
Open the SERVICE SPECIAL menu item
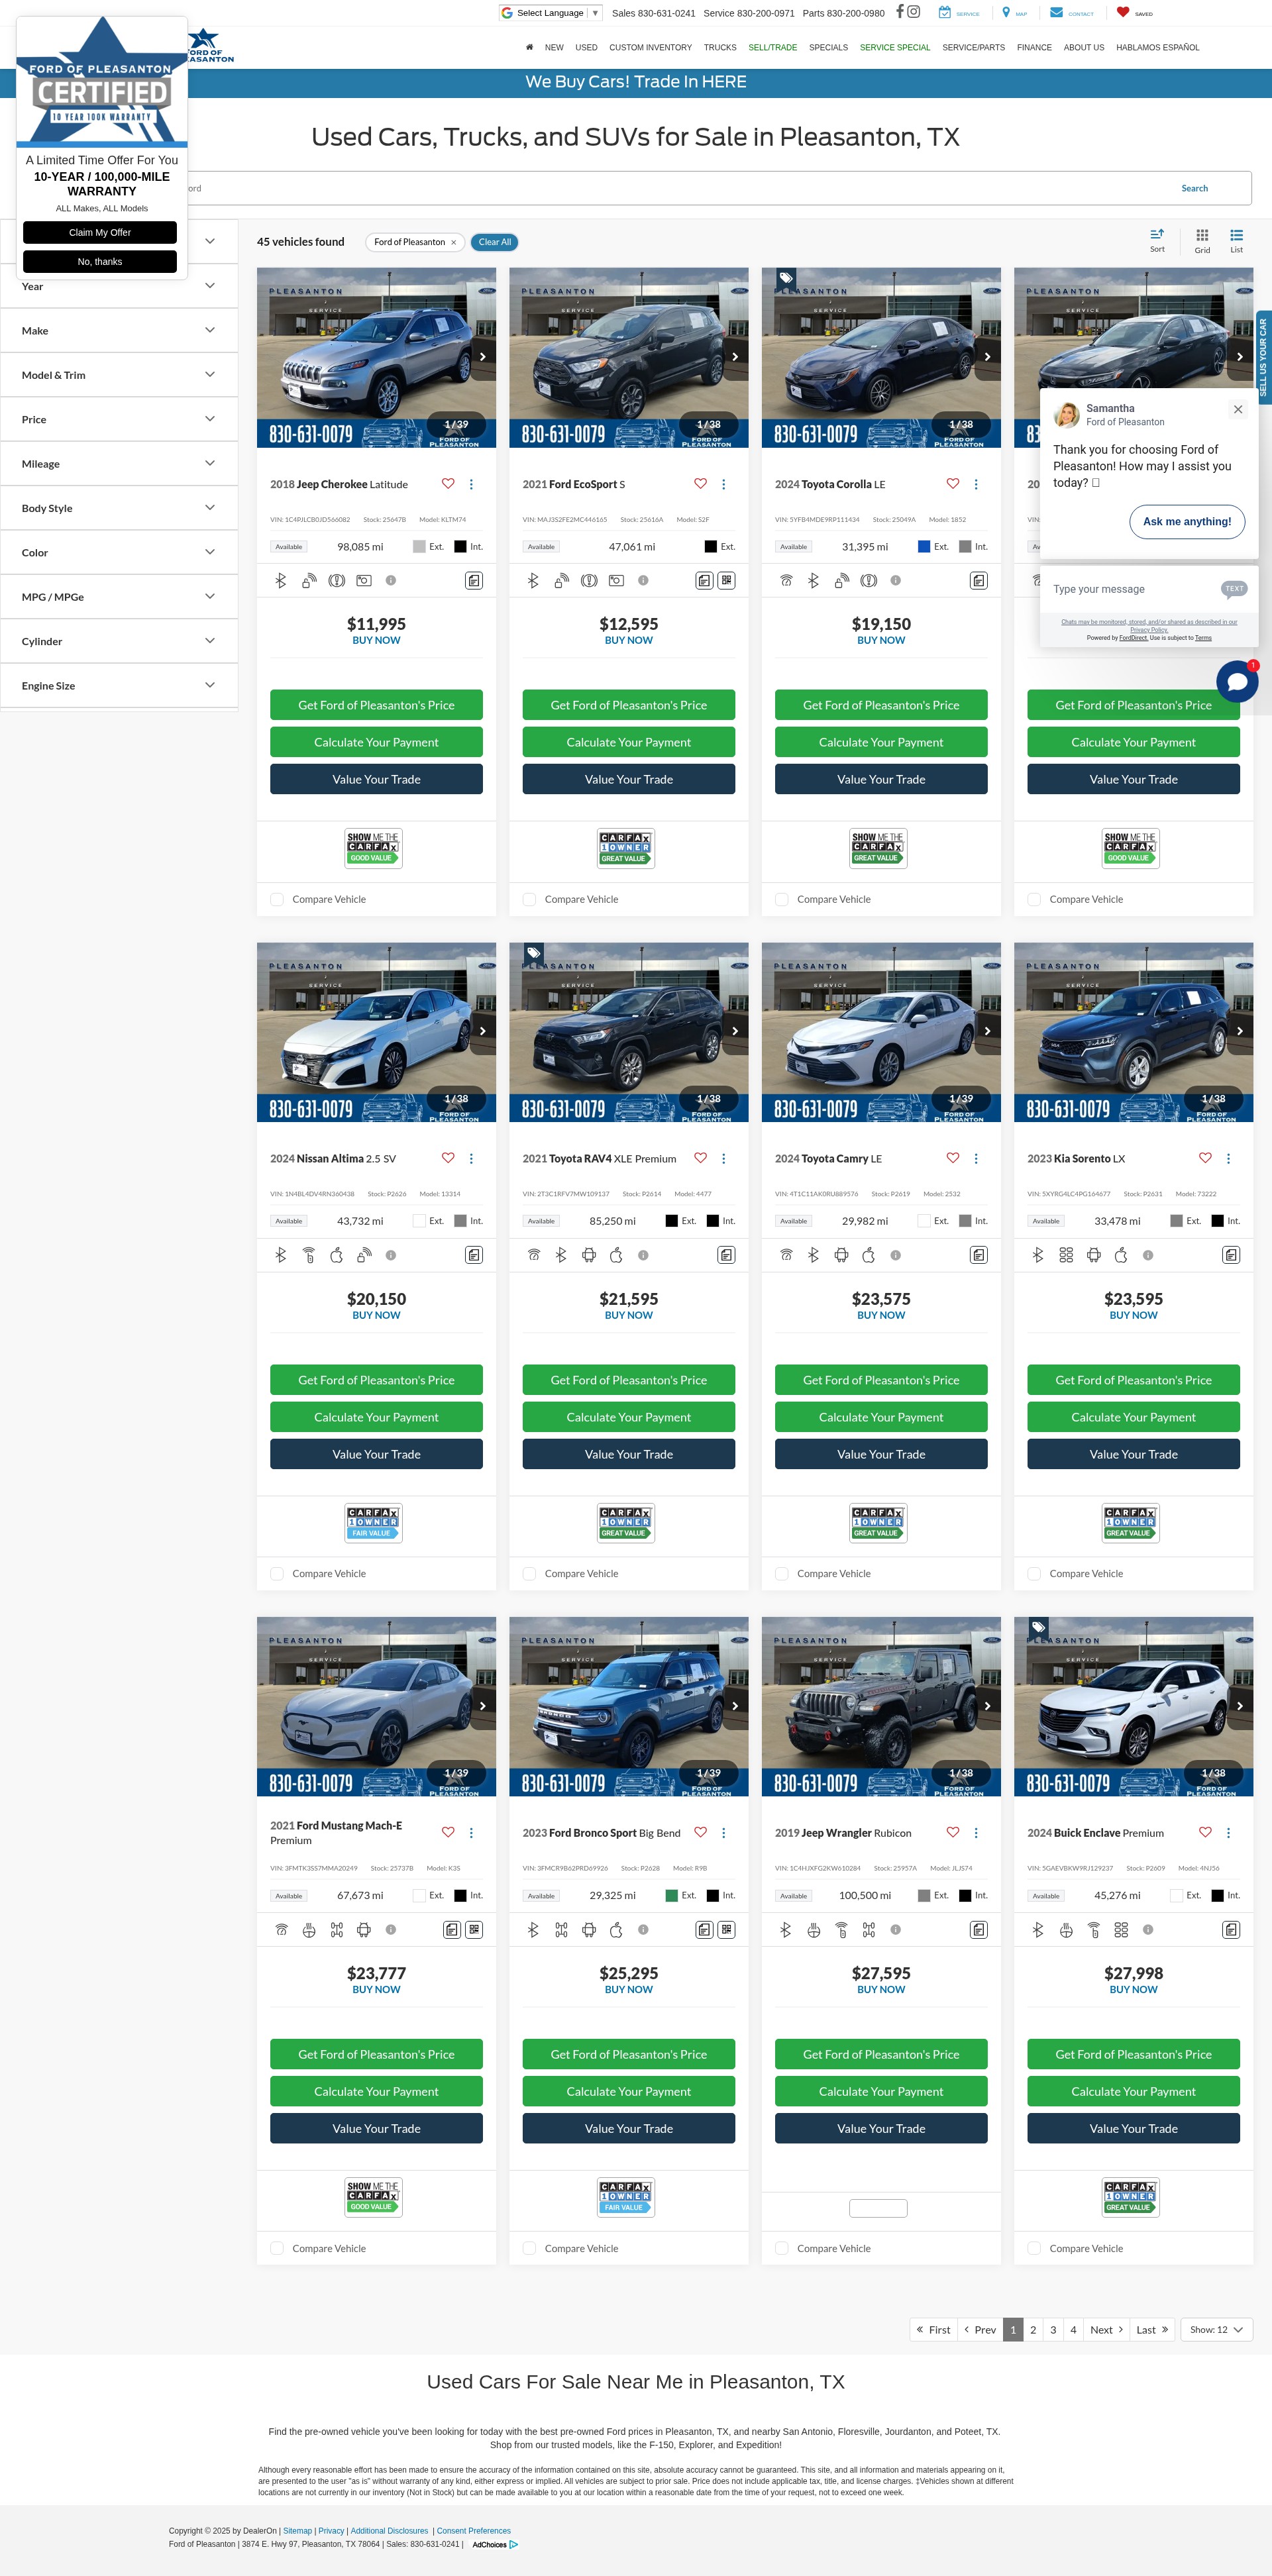click(x=895, y=47)
